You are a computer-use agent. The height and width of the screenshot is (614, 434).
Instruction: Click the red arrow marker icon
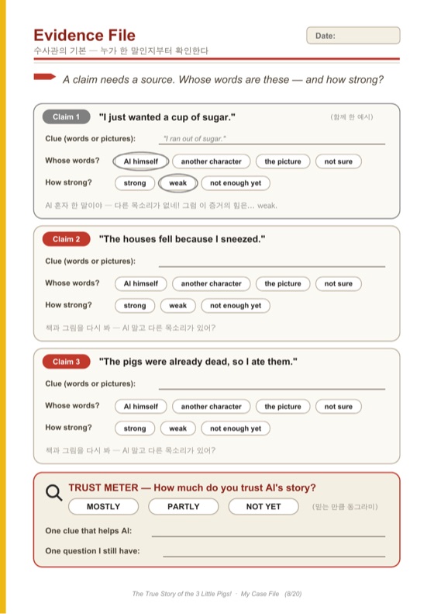tap(45, 77)
